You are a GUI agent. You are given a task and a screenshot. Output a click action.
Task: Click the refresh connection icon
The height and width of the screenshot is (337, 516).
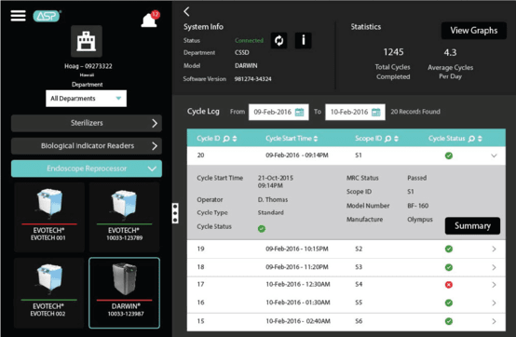tap(278, 40)
